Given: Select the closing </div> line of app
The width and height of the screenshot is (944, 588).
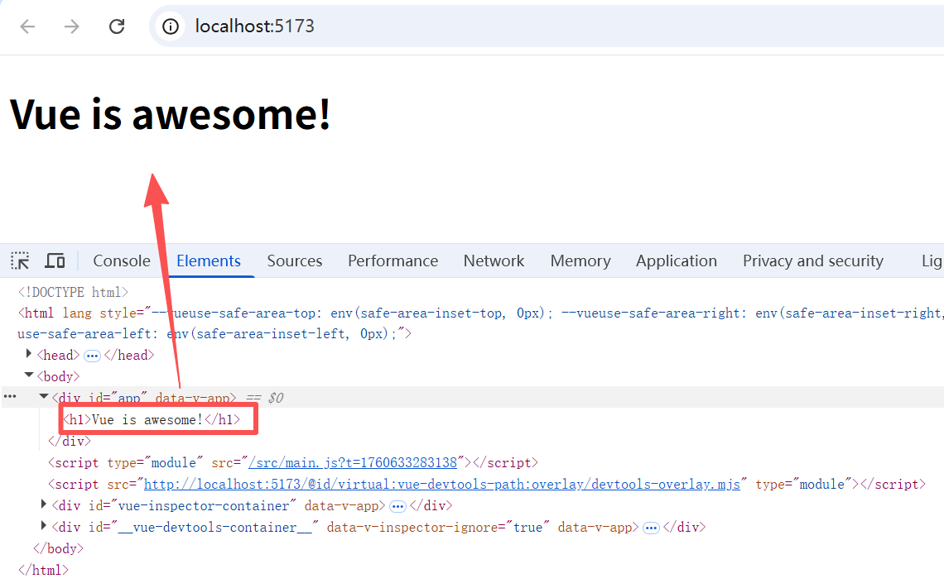Looking at the screenshot, I should (x=70, y=441).
